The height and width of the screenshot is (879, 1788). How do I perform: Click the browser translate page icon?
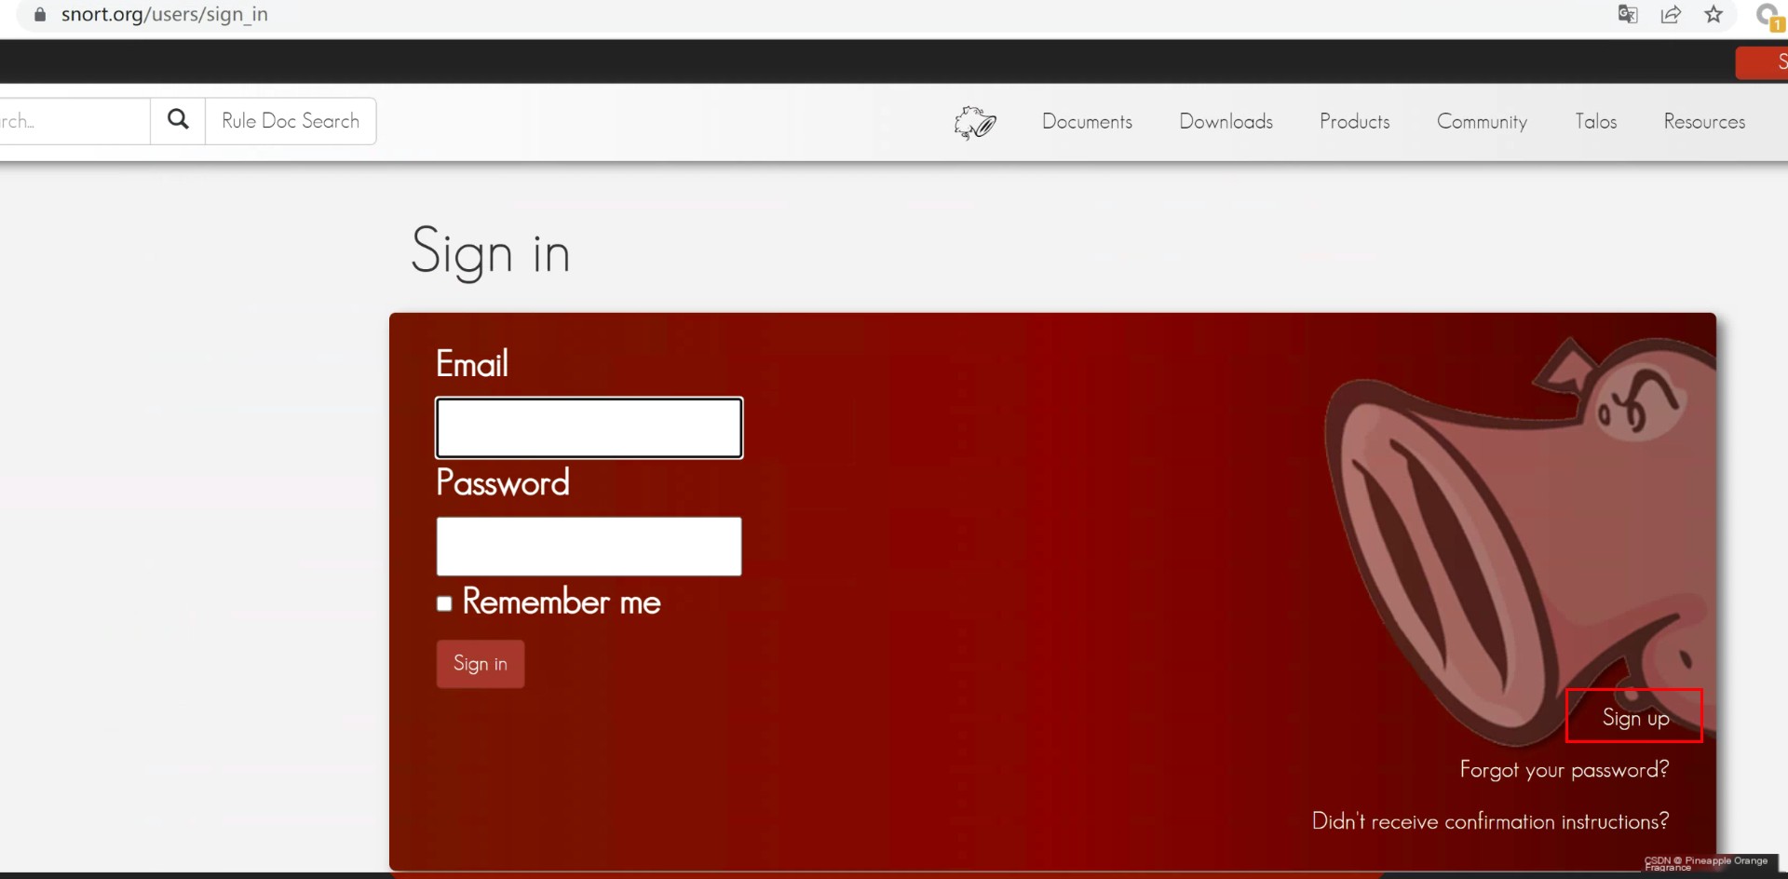[1627, 15]
